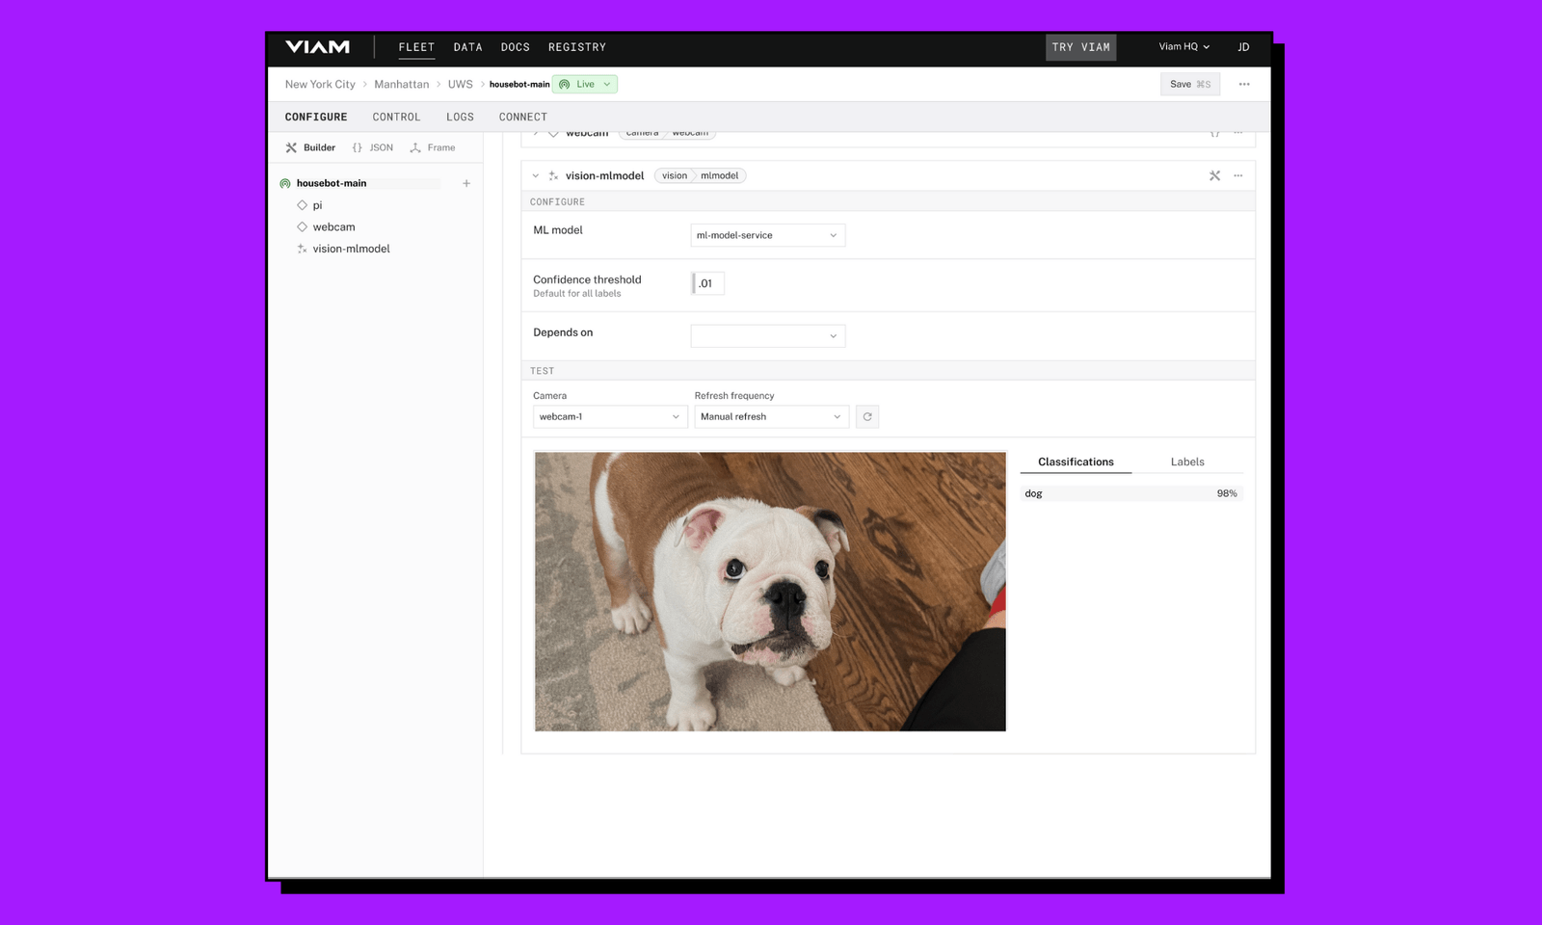
Task: Click the Save button
Action: click(1189, 84)
